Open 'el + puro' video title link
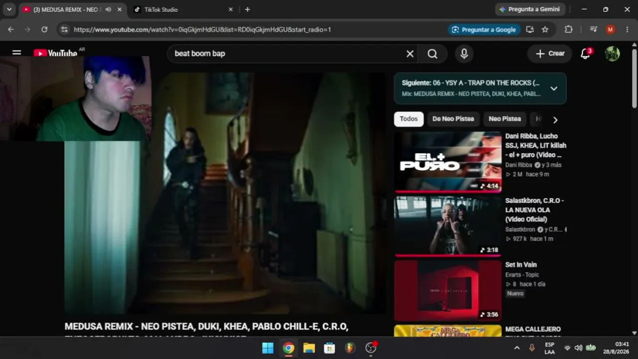 coord(536,145)
